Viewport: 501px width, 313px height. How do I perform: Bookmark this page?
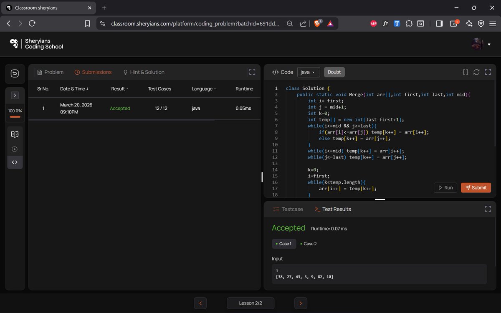tap(87, 24)
